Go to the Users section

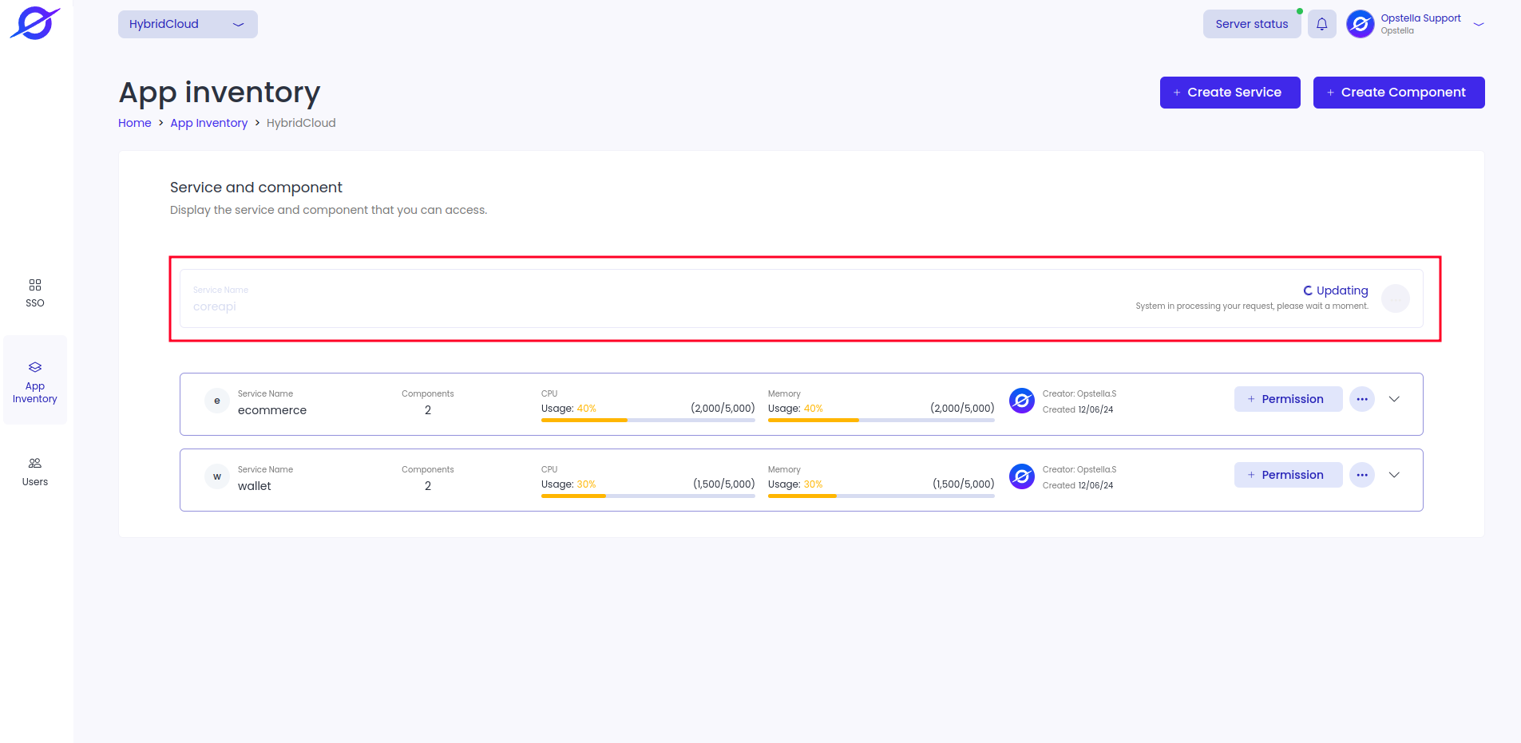coord(35,472)
